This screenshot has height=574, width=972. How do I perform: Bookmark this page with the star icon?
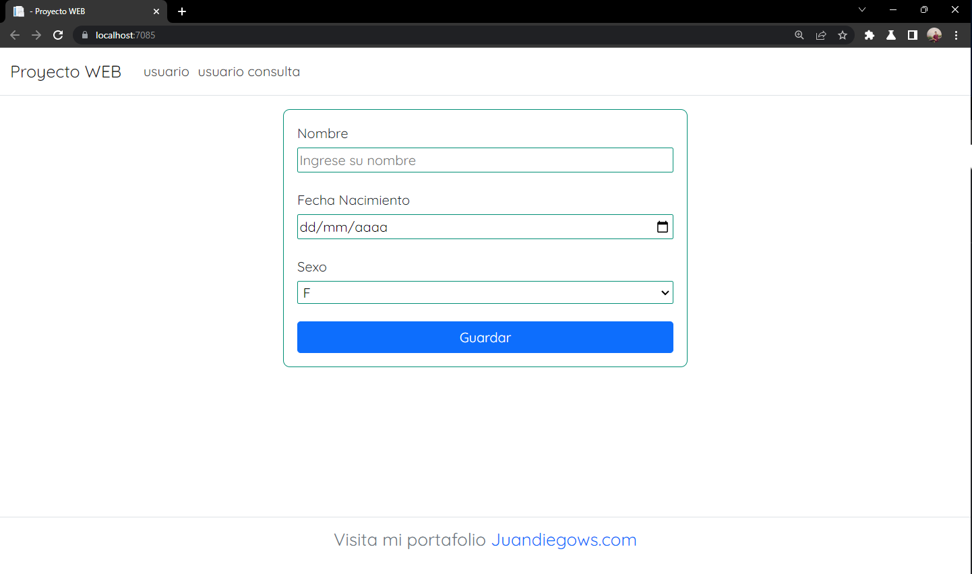click(x=843, y=34)
